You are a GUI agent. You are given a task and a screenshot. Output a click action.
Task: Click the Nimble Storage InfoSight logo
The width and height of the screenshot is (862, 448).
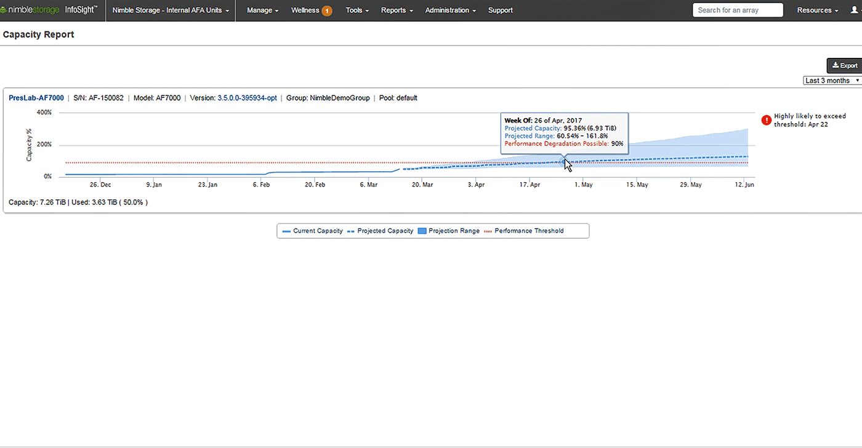point(49,10)
